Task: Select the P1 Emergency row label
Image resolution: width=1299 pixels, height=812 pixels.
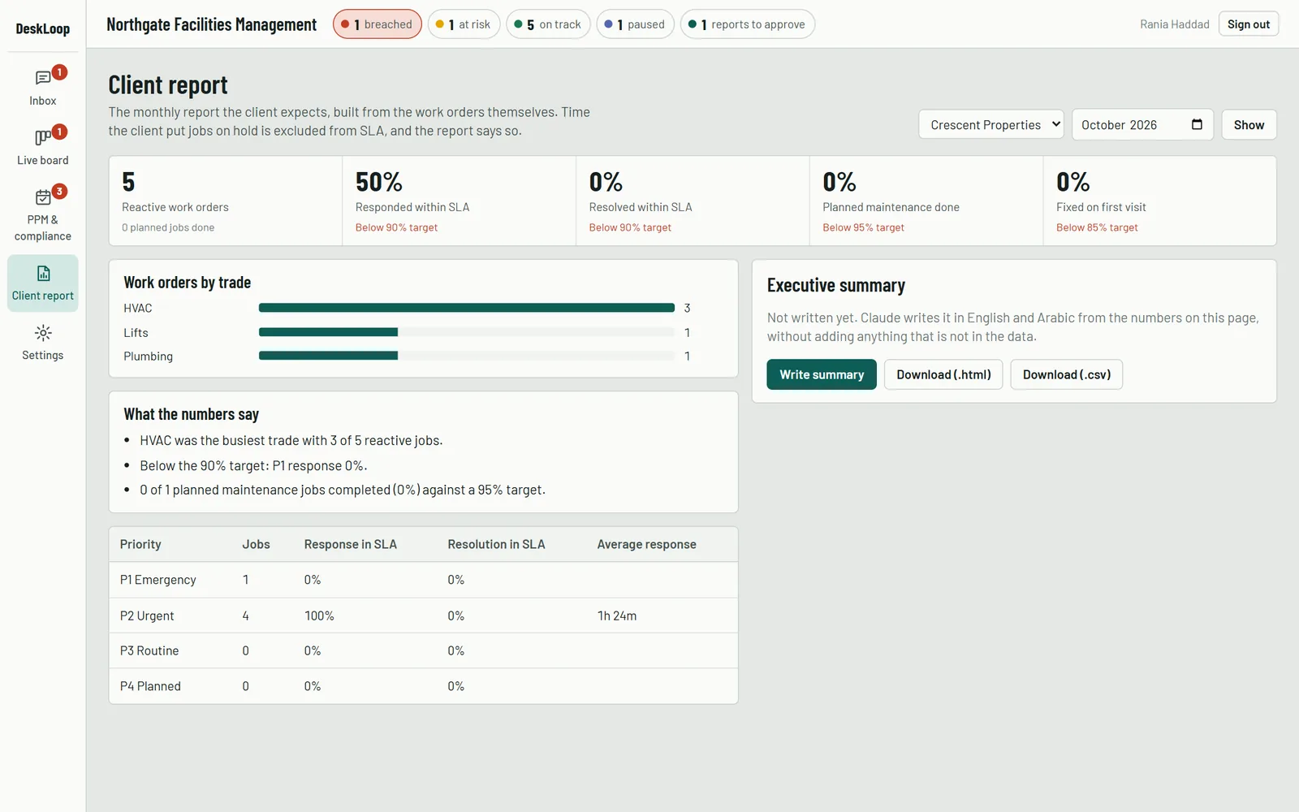Action: 158,580
